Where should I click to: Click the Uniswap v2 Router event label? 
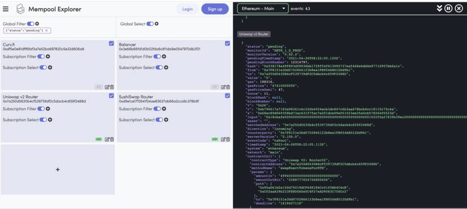pos(254,34)
